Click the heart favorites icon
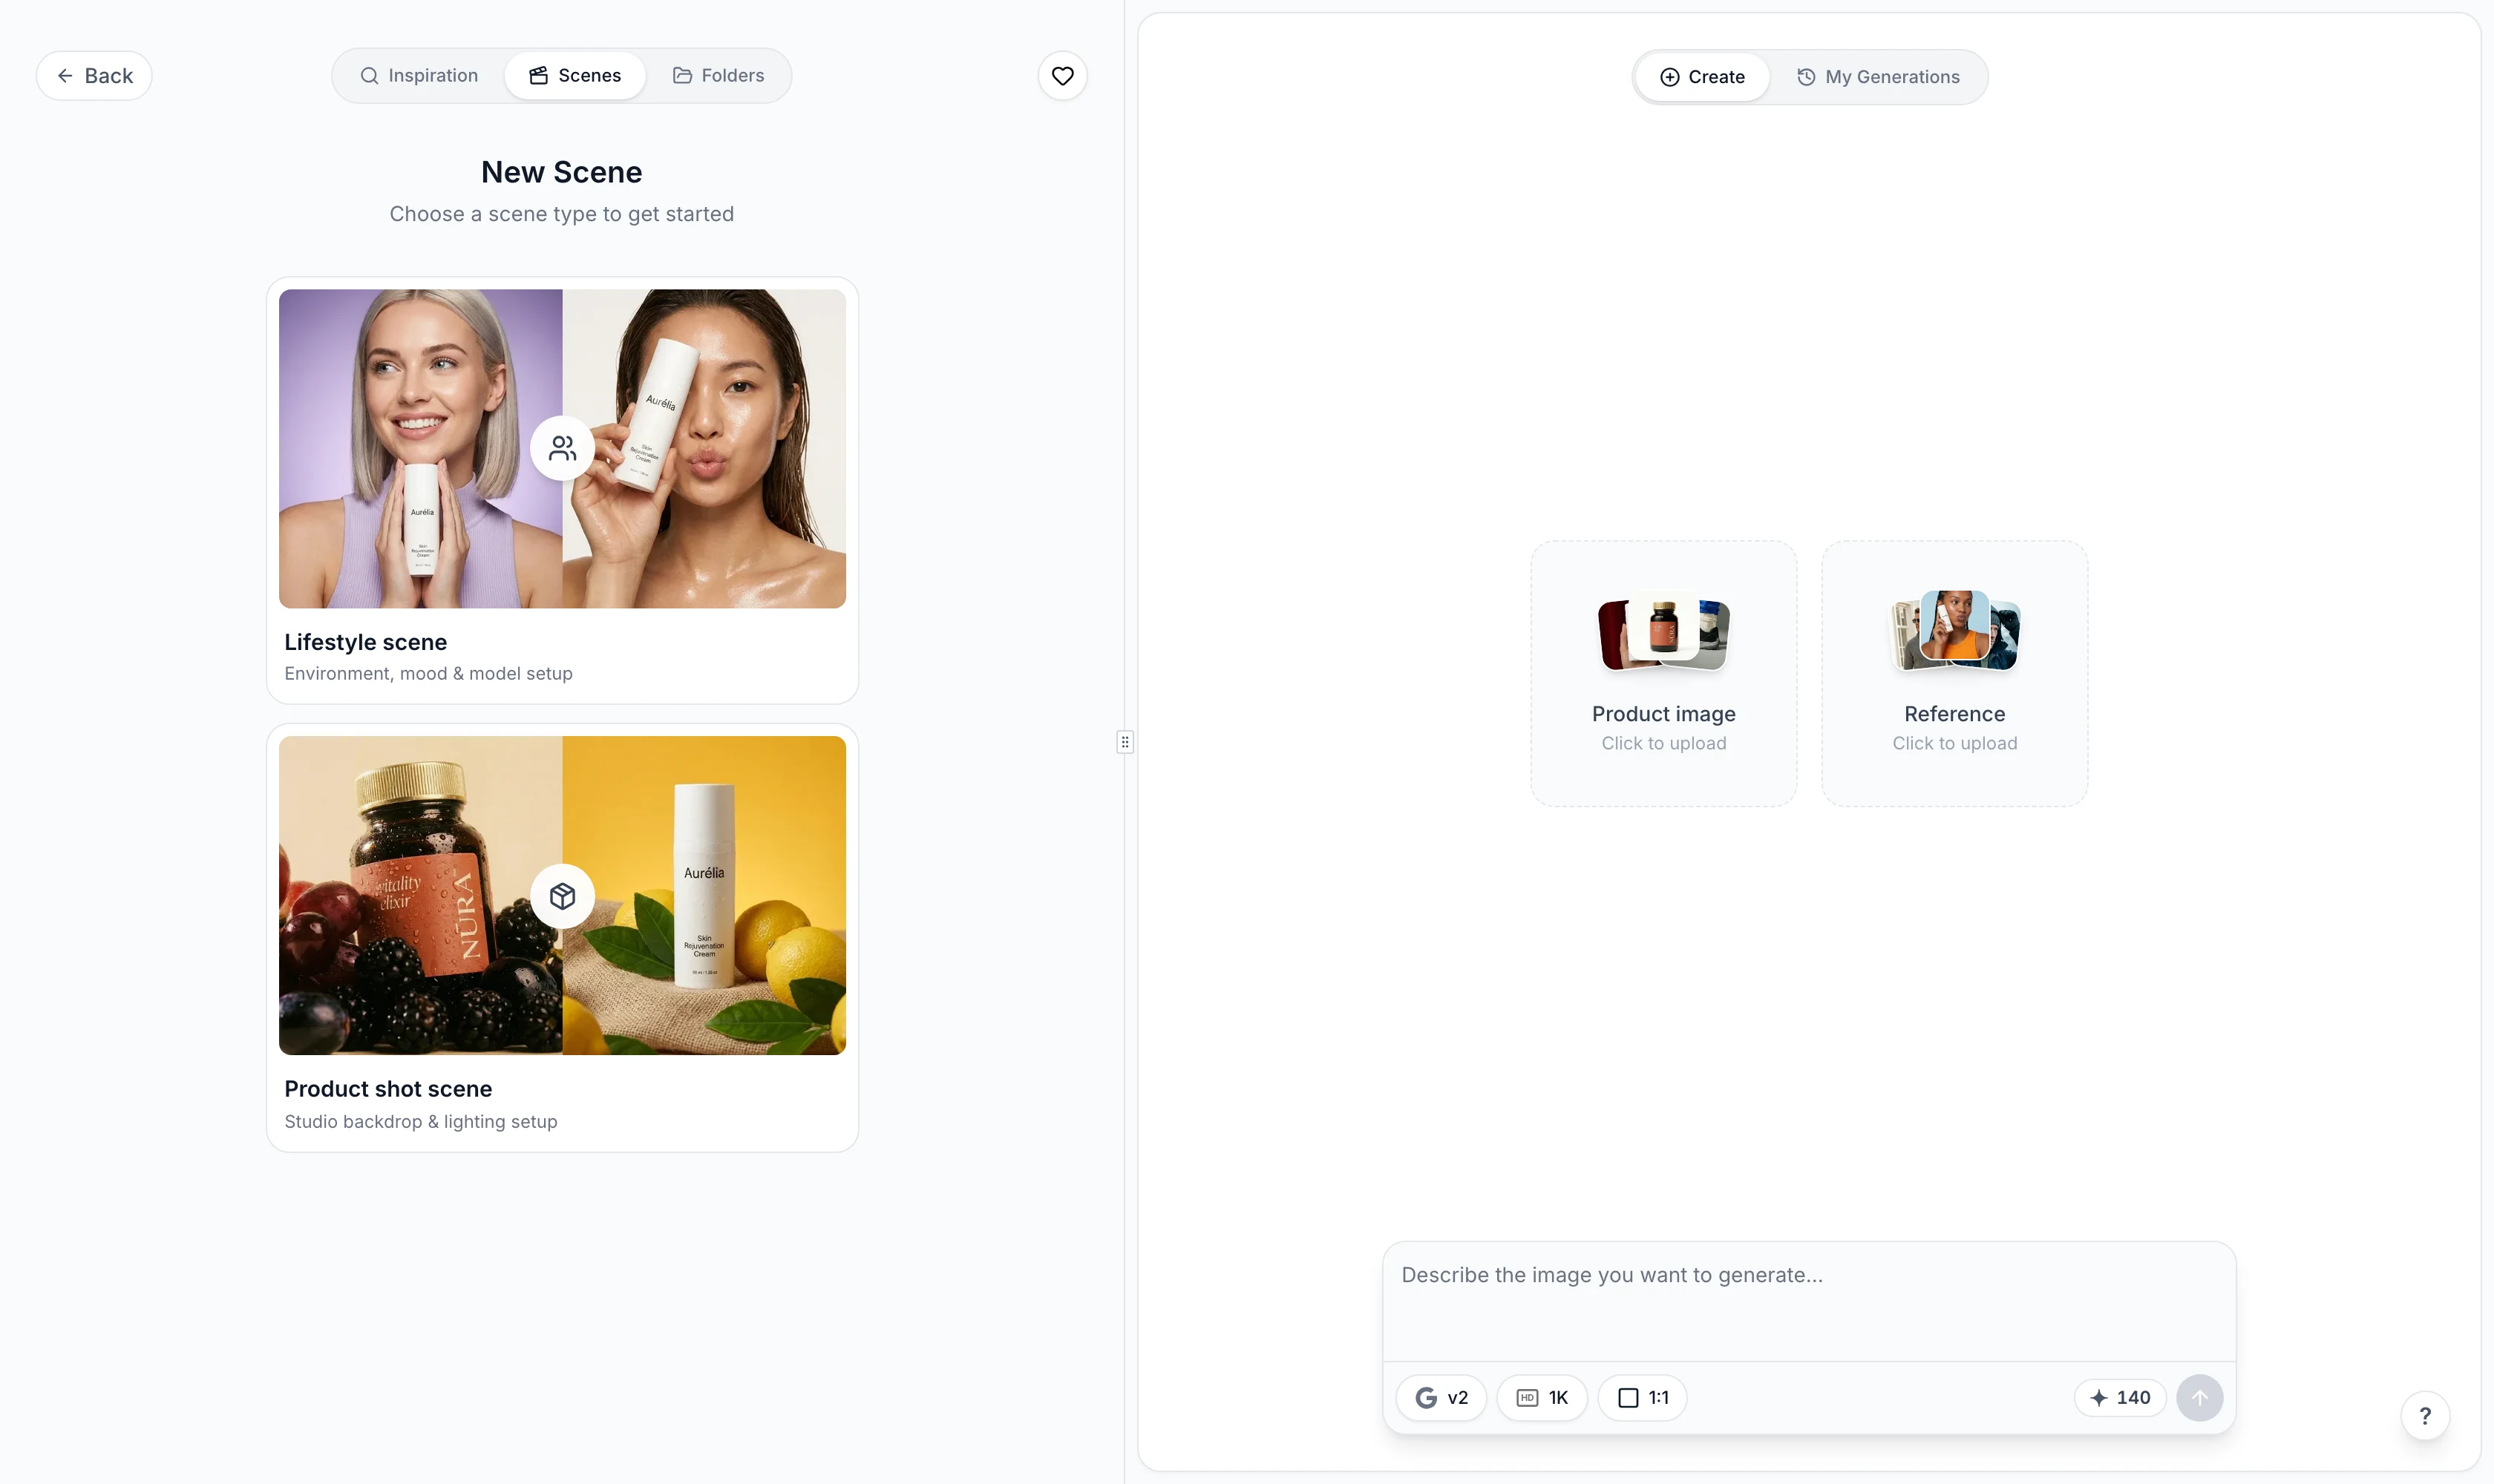The width and height of the screenshot is (2494, 1484). [1062, 76]
